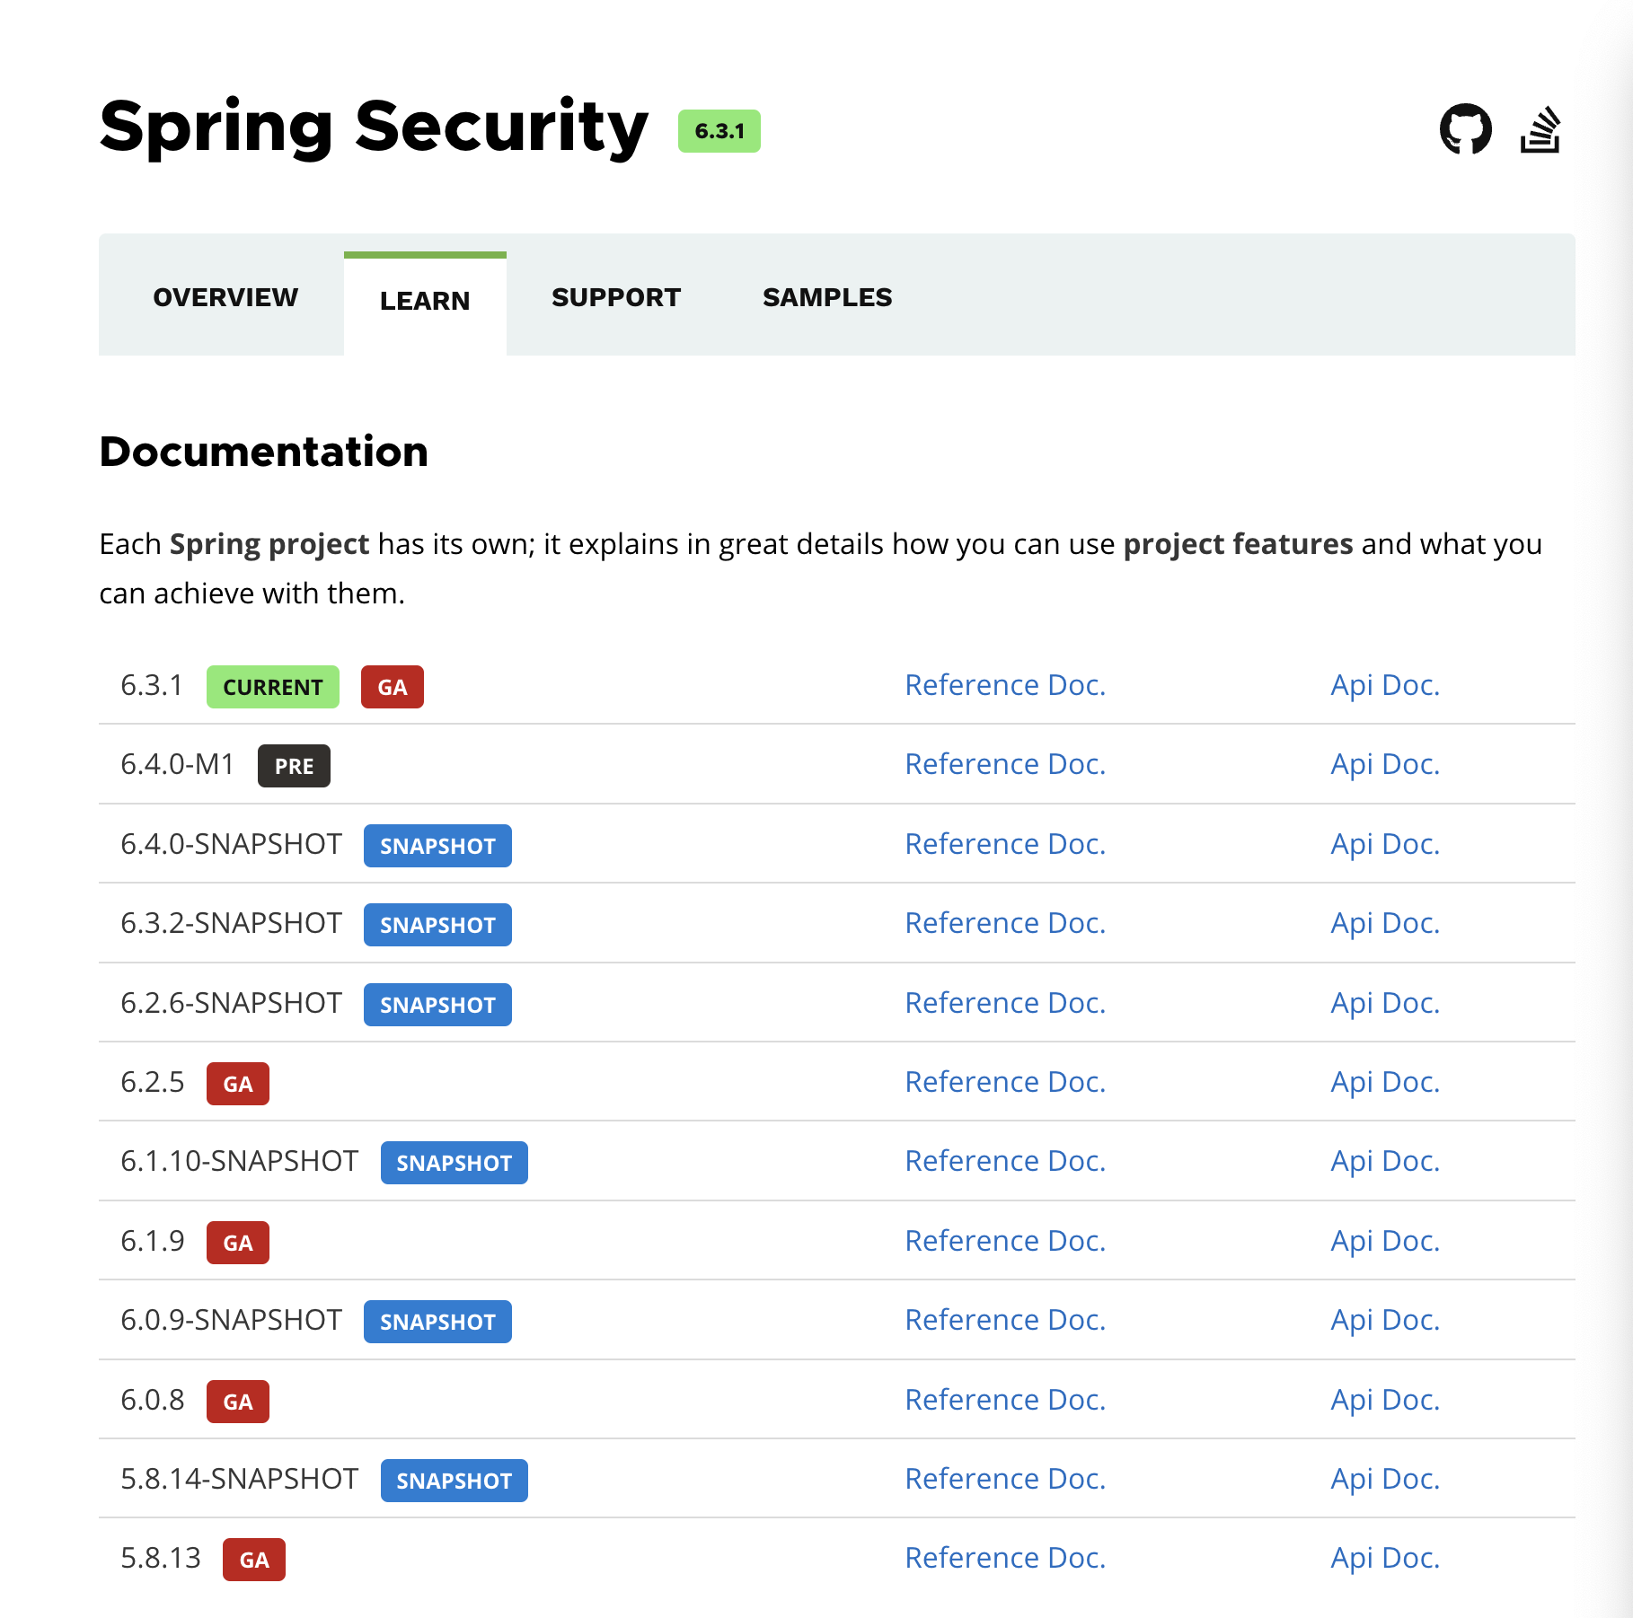Select version text '6.4.0-M1'

coord(178,764)
